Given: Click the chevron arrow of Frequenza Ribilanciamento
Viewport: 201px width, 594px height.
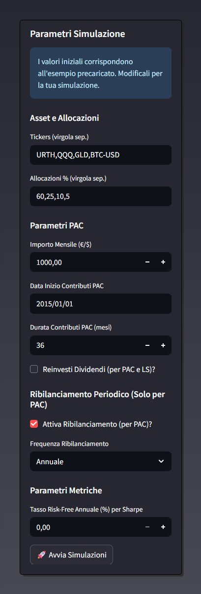Looking at the screenshot, I should [161, 461].
